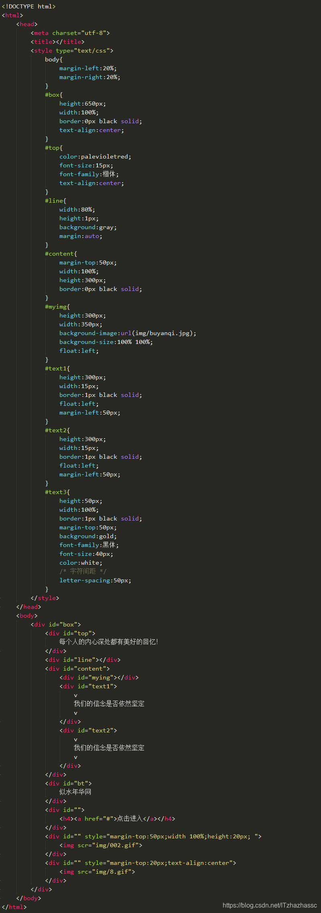Viewport: 321px width, 913px height.
Task: Click the style type="text/css" opening tag
Action: [x=72, y=51]
